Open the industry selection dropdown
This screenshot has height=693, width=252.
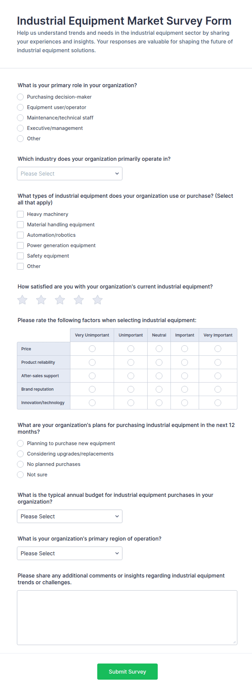tap(70, 173)
